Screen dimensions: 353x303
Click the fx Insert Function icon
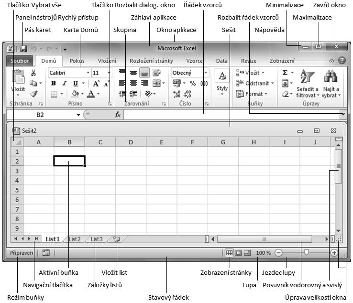click(x=118, y=115)
